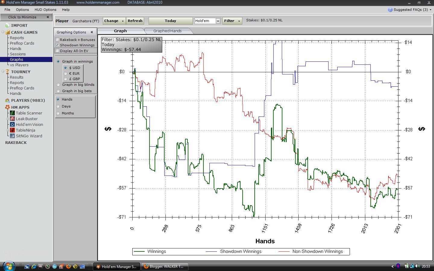The height and width of the screenshot is (271, 434).
Task: Open the Change player dropdown
Action: tap(114, 21)
